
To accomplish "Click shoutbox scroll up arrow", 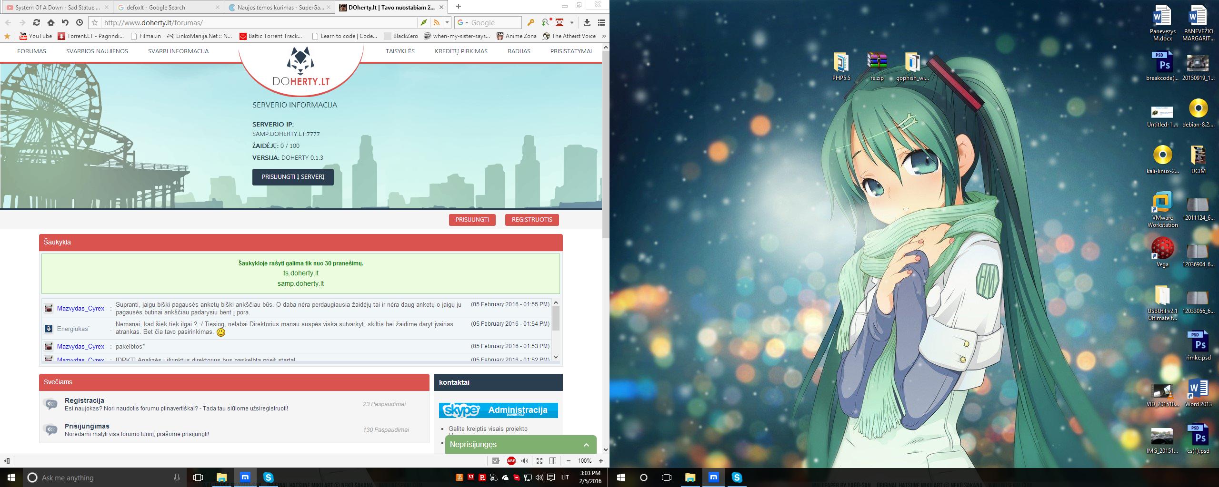I will pyautogui.click(x=556, y=303).
